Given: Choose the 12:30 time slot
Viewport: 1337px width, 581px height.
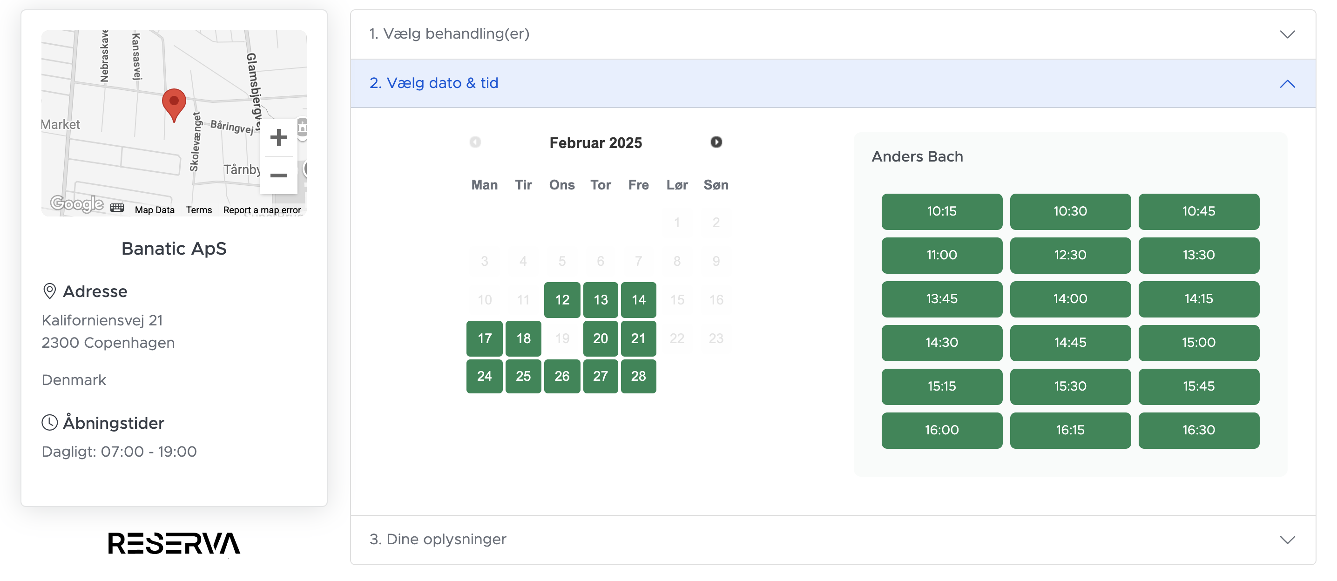Looking at the screenshot, I should (x=1070, y=255).
